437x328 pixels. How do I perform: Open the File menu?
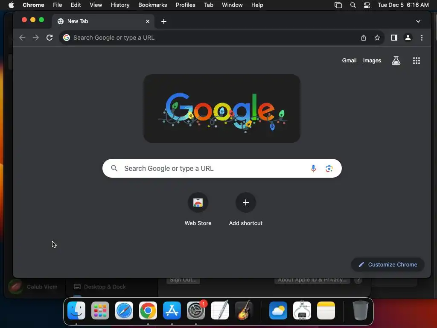[x=58, y=5]
